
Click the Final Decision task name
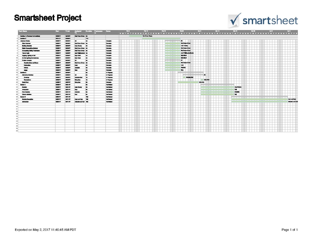pyautogui.click(x=26, y=92)
